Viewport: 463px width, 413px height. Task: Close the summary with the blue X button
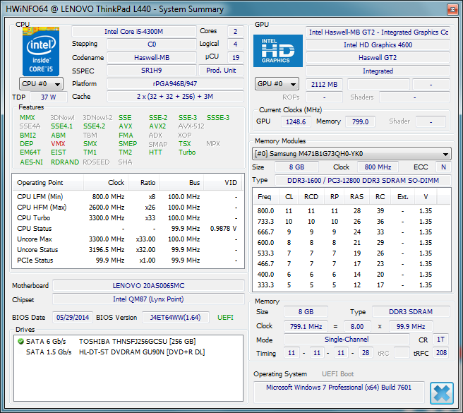tap(441, 392)
